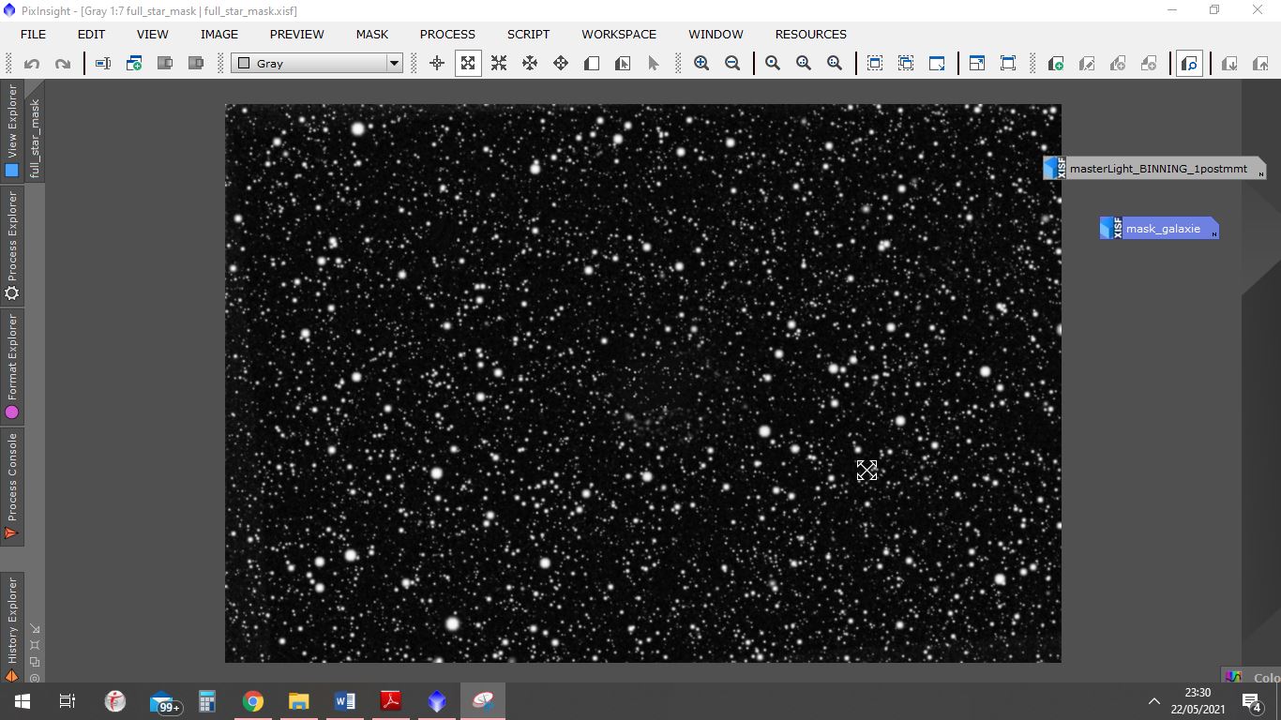Screen dimensions: 1281x720
Task: Open the WINDOW menu
Action: point(716,34)
